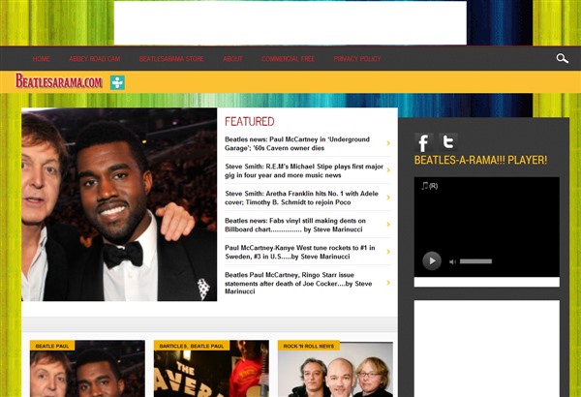
Task: Open Beatlesarama Store menu item
Action: [171, 58]
